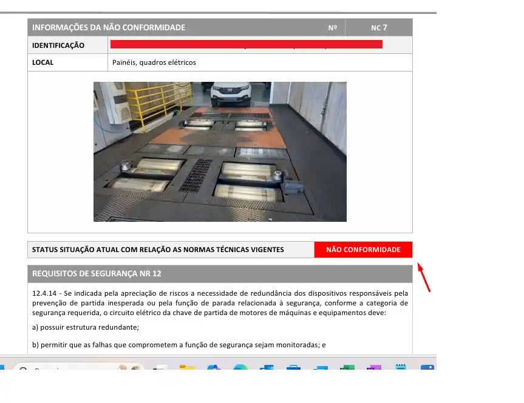The height and width of the screenshot is (403, 524).
Task: Open Microsoft Store taskbar icon
Action: tap(294, 367)
